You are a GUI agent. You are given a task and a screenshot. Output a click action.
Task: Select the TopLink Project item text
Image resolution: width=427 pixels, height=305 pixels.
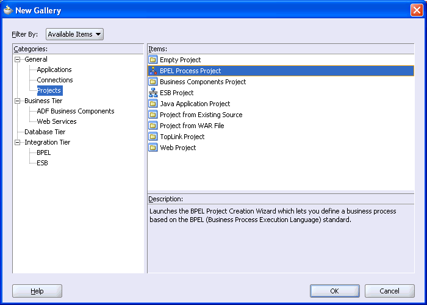coord(182,137)
